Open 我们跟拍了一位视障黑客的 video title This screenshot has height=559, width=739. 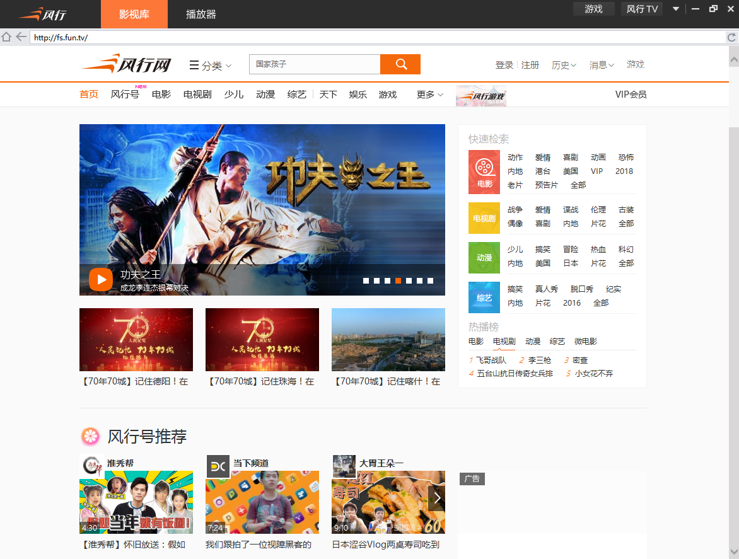[x=259, y=545]
